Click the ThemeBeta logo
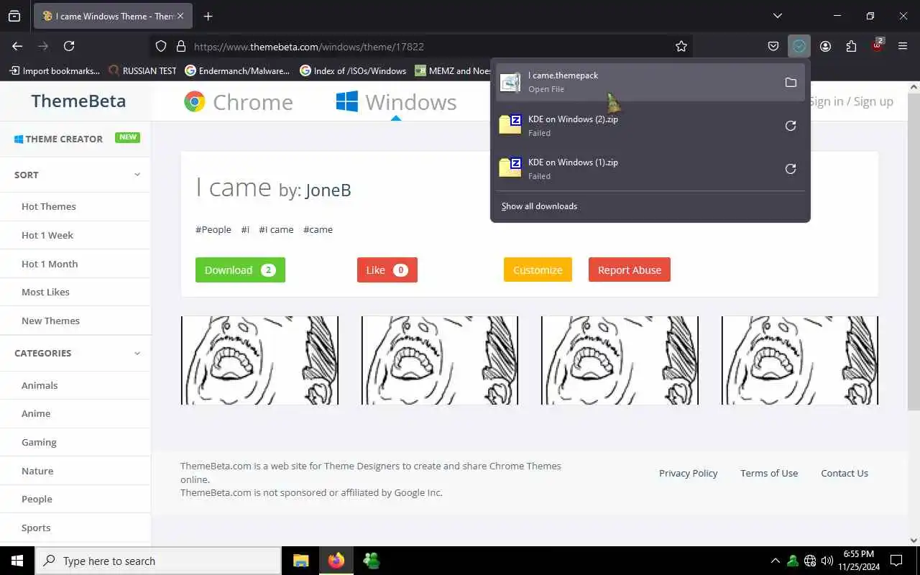Viewport: 920px width, 575px height. pos(78,101)
